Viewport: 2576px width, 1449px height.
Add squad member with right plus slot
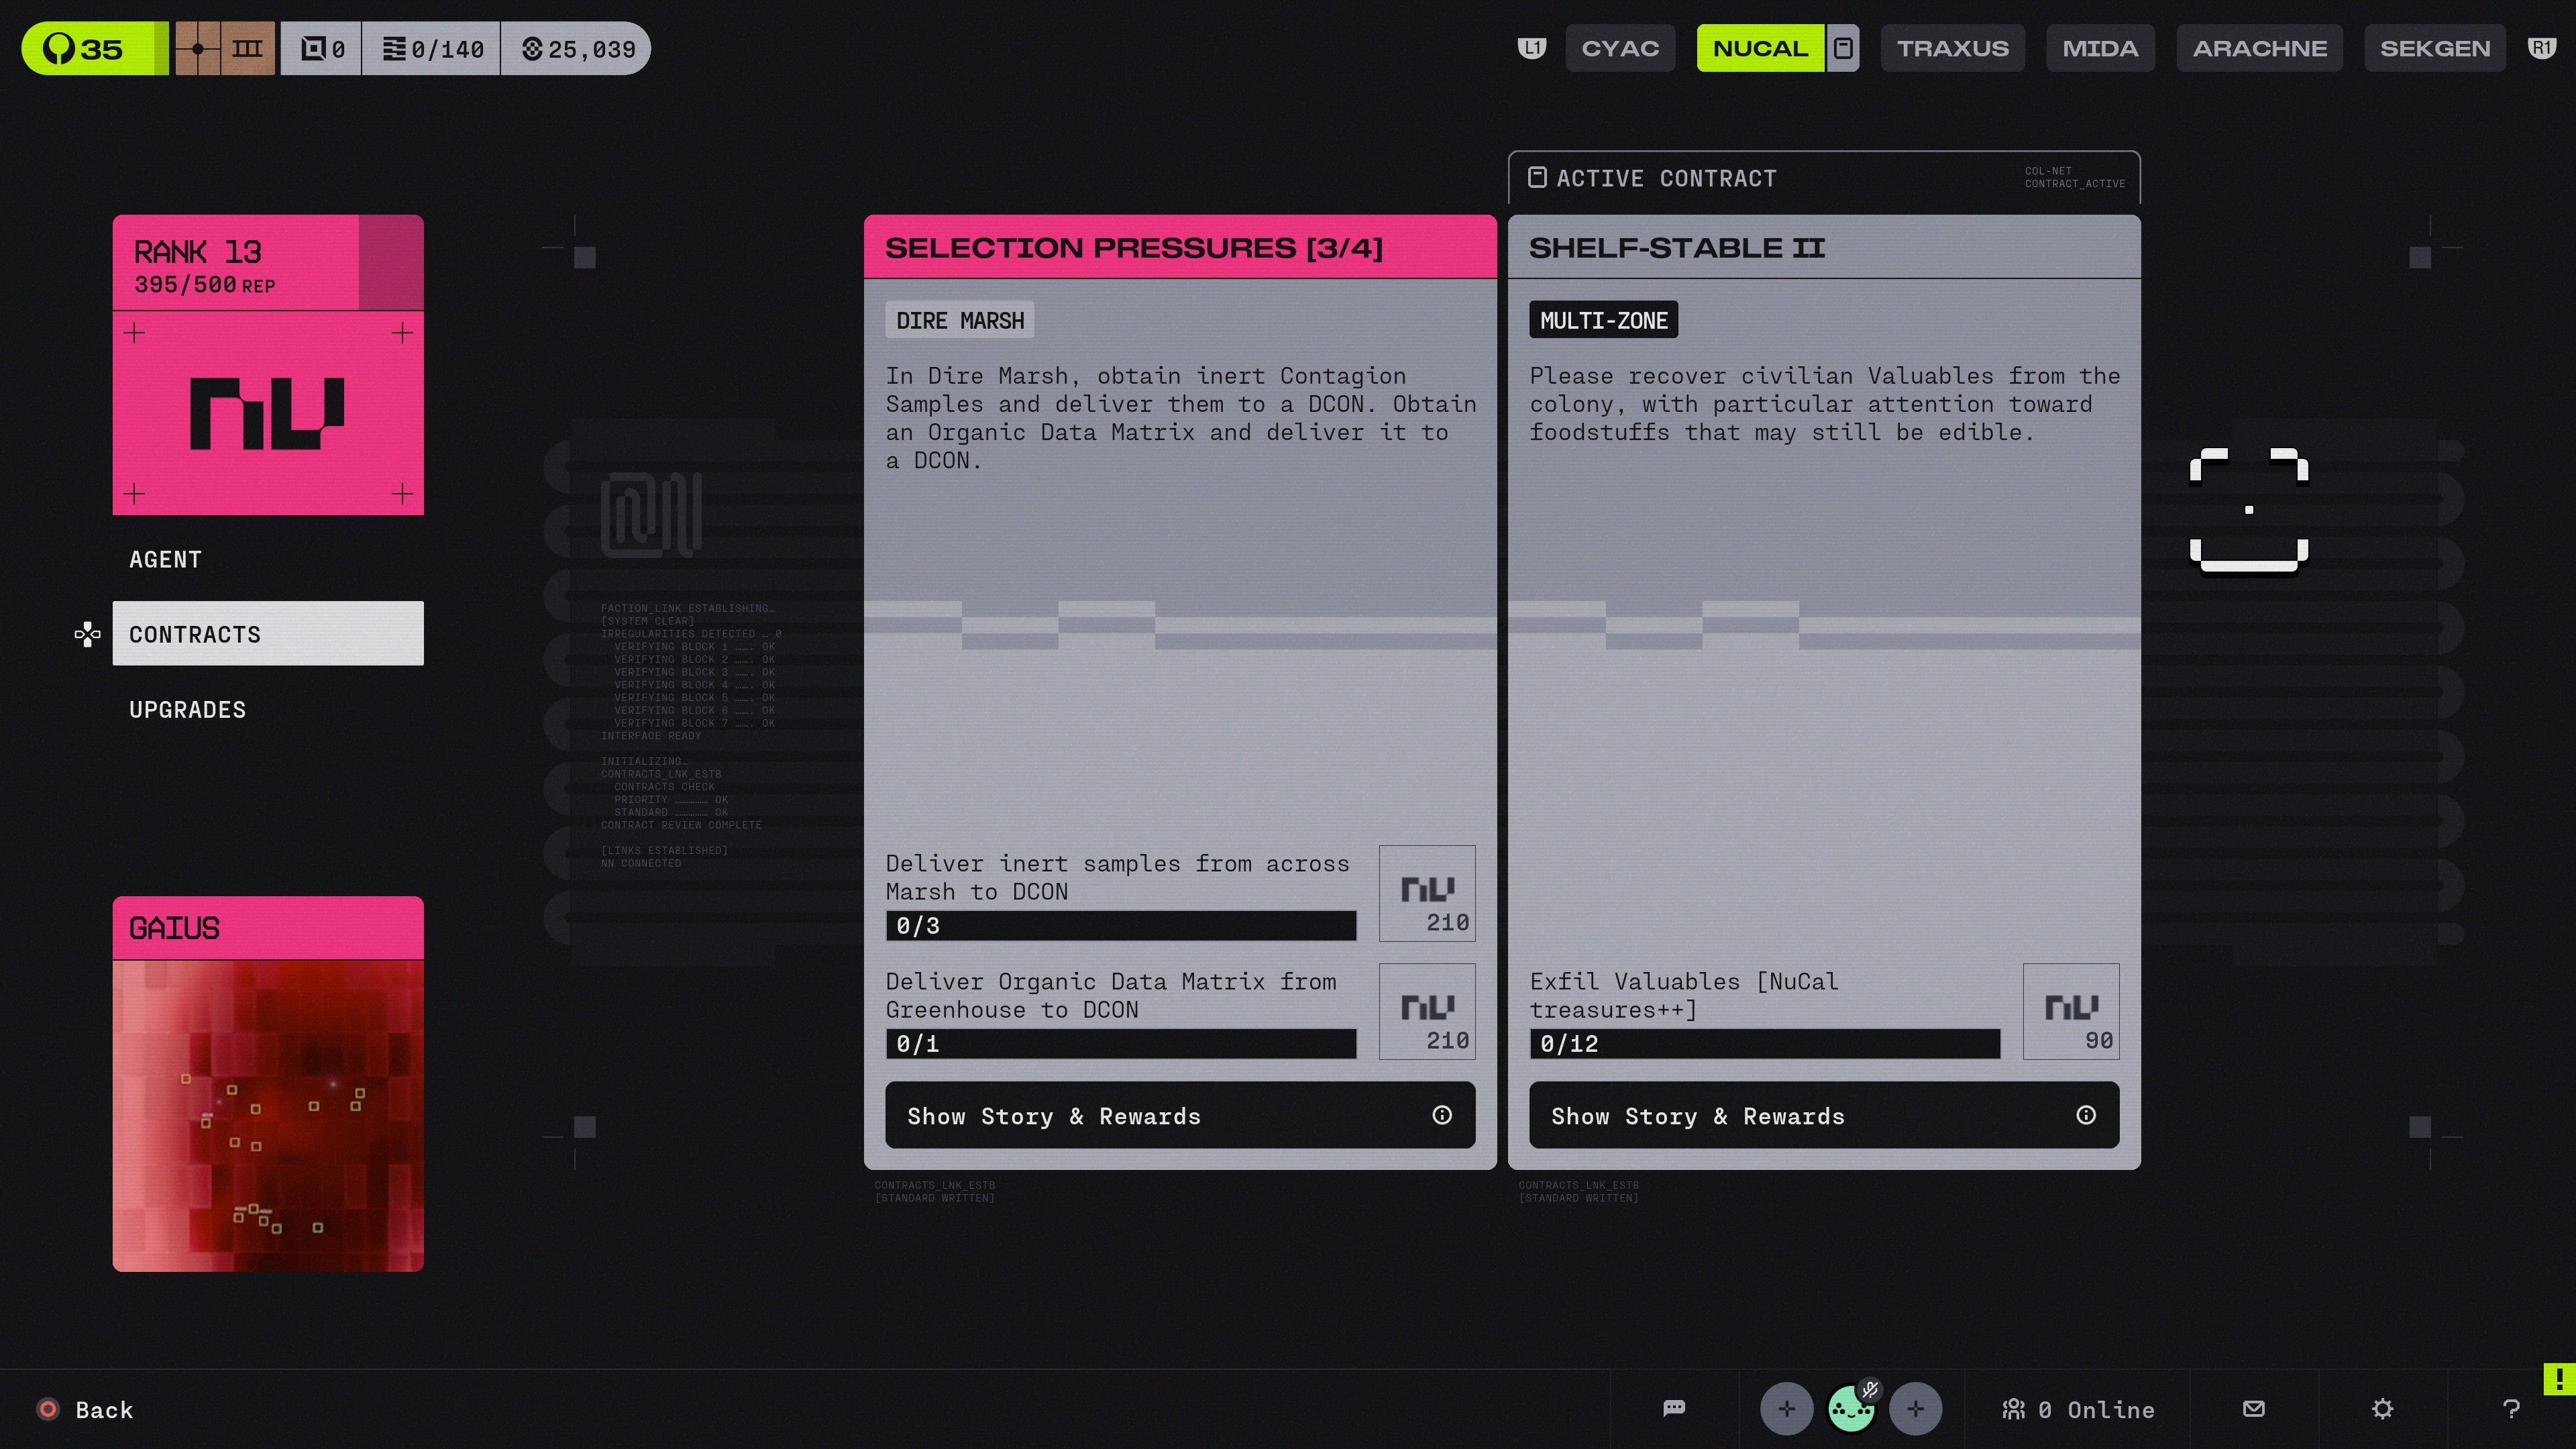click(x=1915, y=1409)
